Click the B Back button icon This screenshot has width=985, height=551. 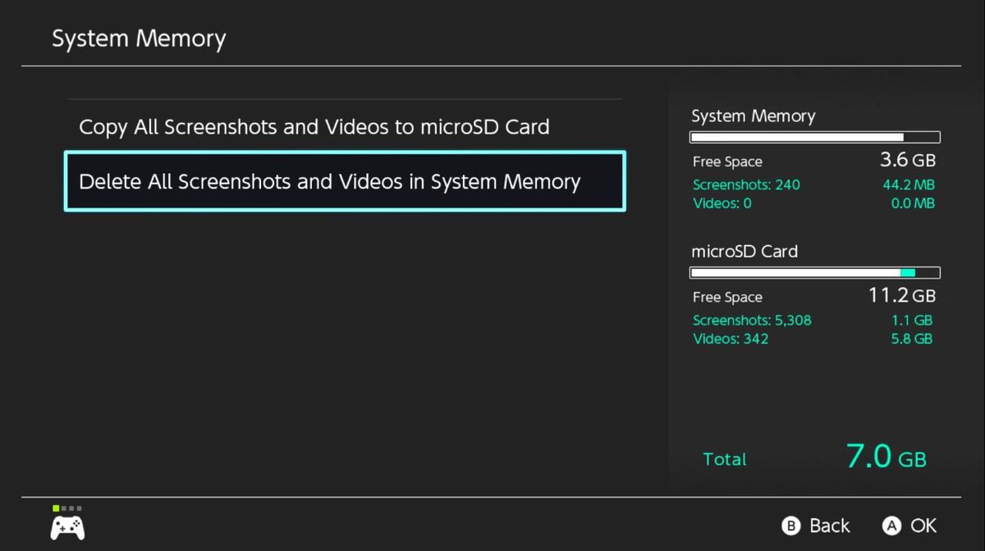[790, 526]
